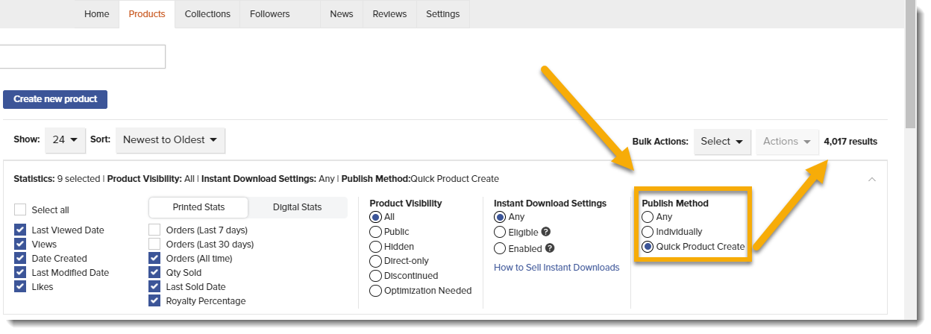931x334 pixels.
Task: Switch to Digital Stats view
Action: tap(297, 207)
